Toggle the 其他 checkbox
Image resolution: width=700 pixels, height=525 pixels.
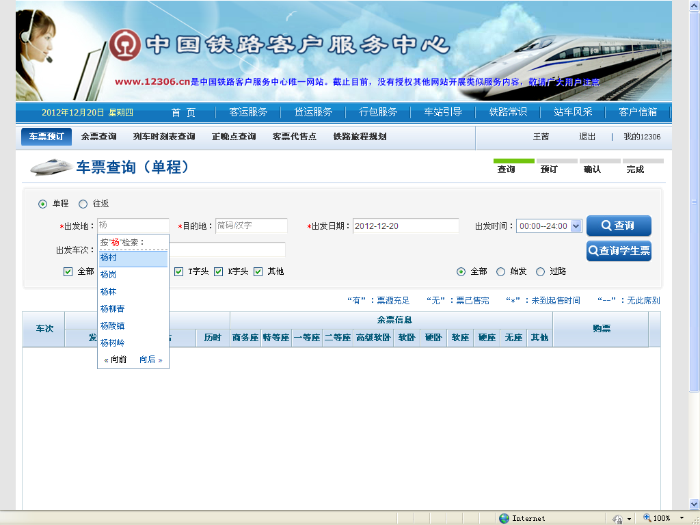[258, 271]
